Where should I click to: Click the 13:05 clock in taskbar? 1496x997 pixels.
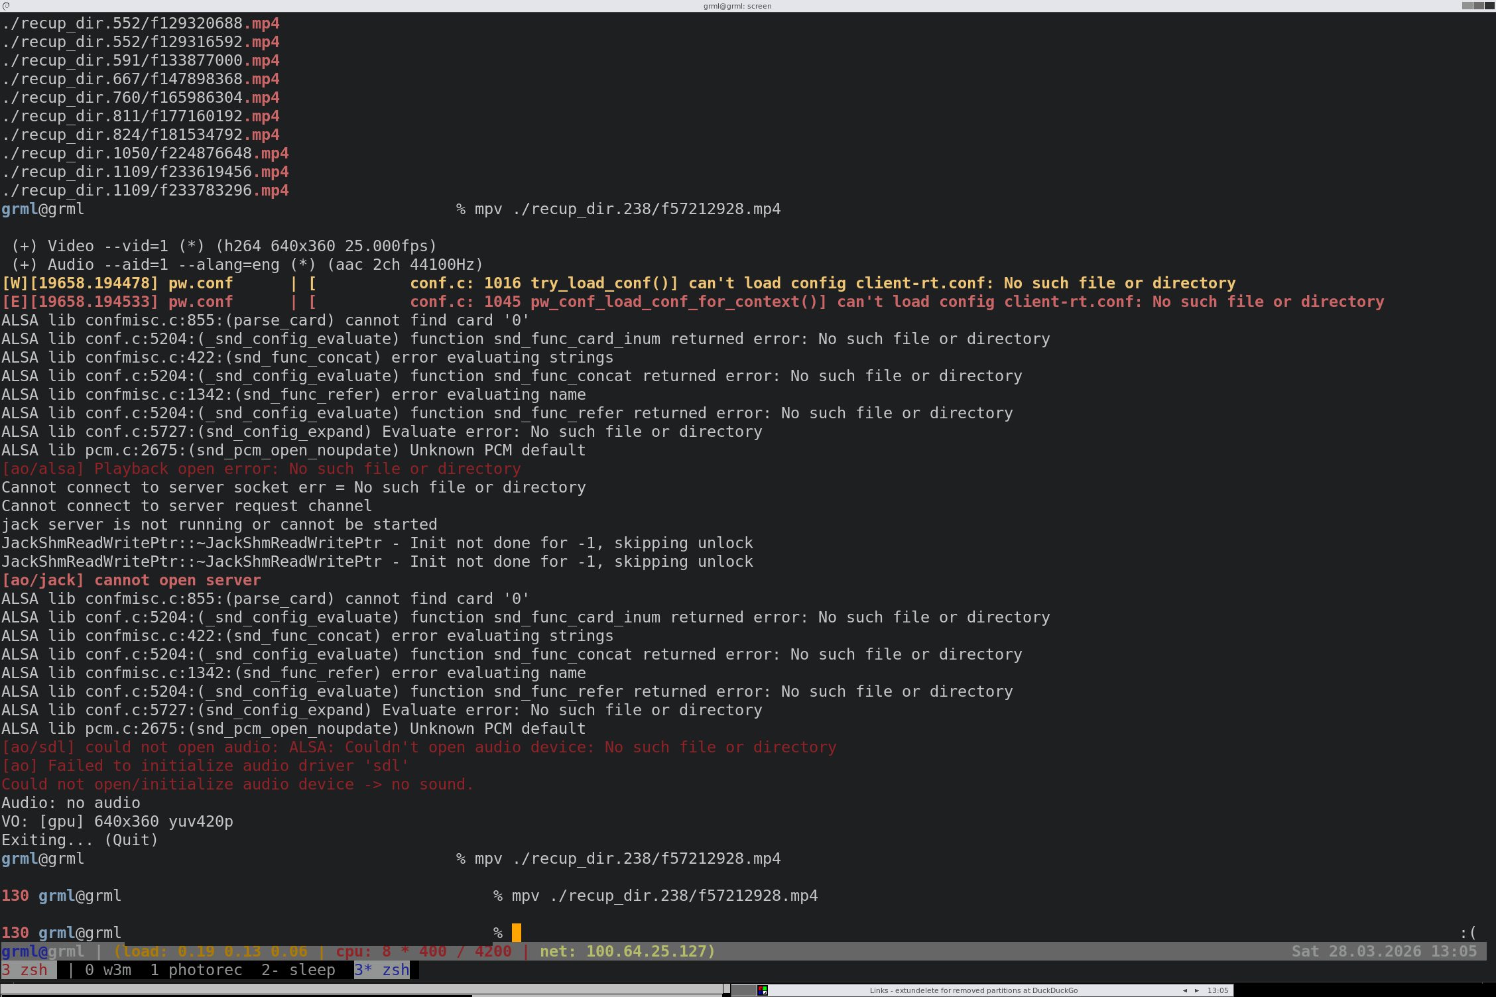tap(1217, 990)
